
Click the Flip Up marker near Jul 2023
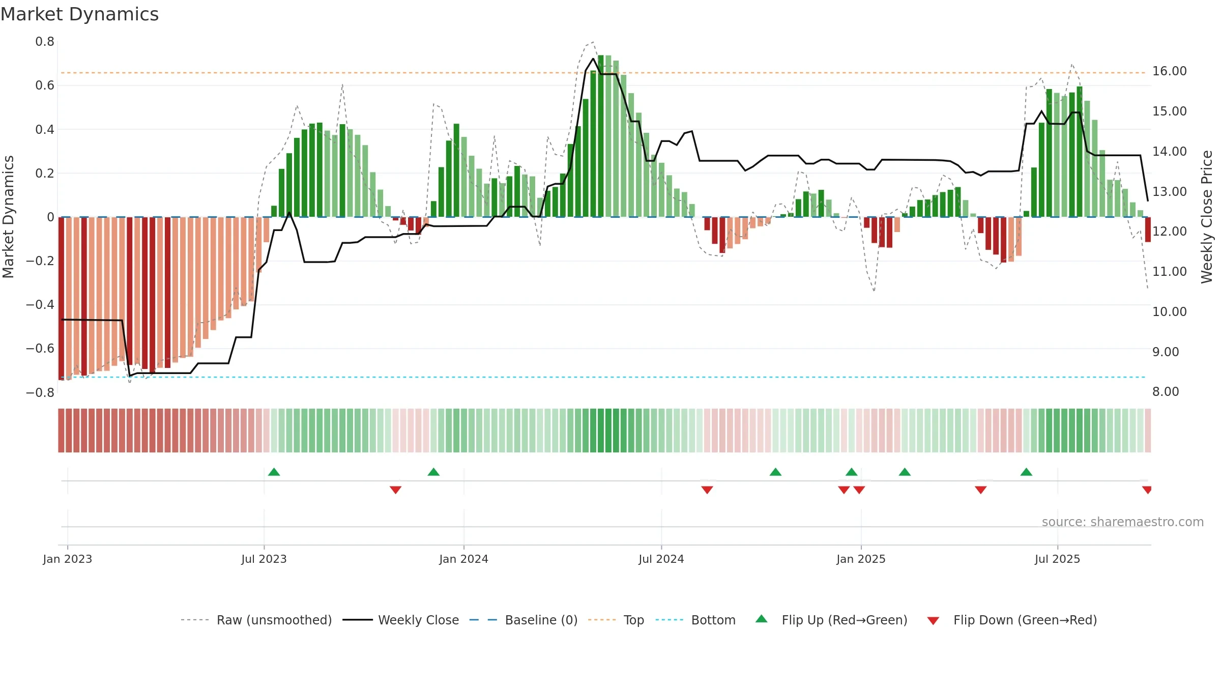[x=274, y=472]
